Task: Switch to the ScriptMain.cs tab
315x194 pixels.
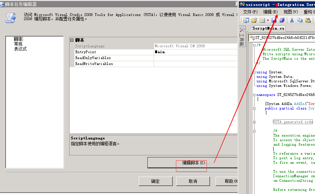Action: [268, 28]
